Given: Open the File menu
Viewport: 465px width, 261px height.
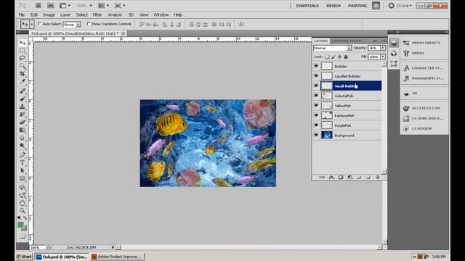Looking at the screenshot, I should coord(22,14).
